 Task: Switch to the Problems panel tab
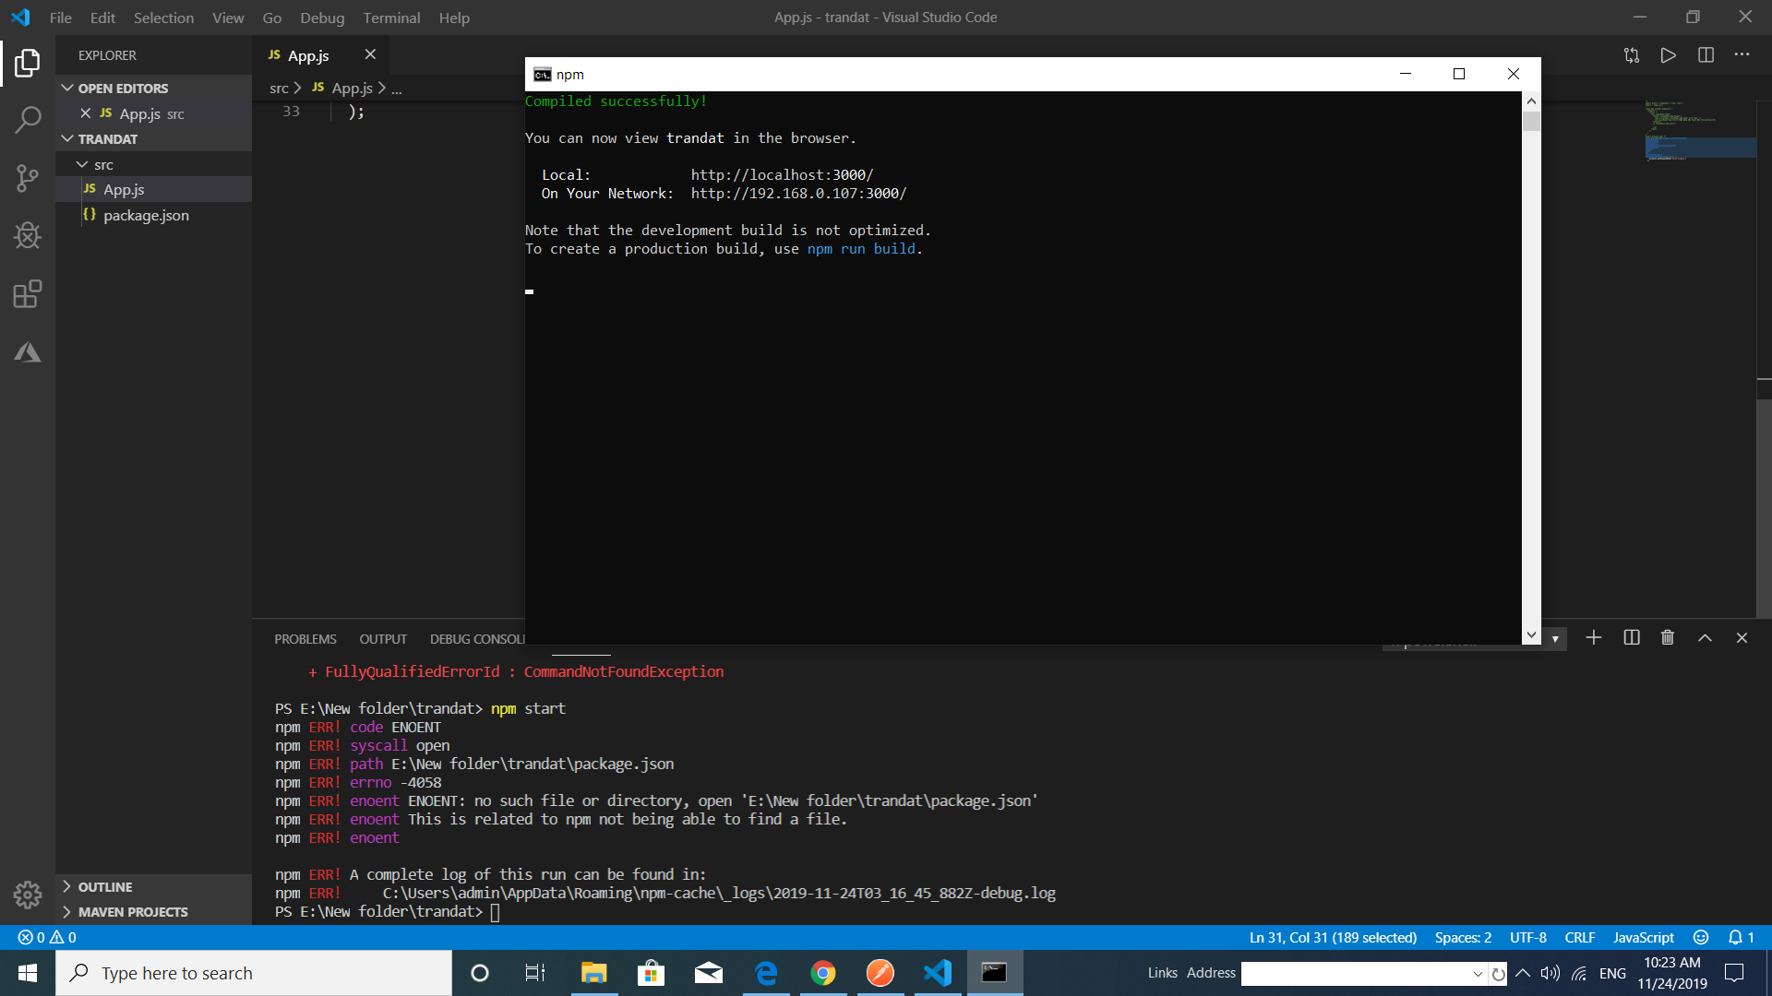pos(305,639)
